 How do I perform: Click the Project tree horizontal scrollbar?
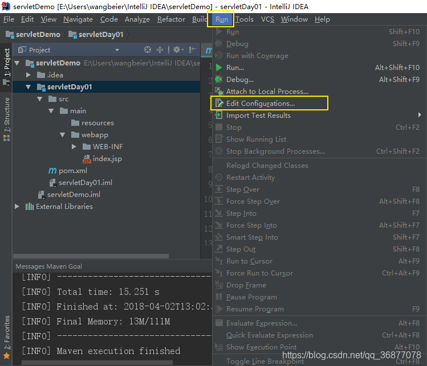click(91, 256)
